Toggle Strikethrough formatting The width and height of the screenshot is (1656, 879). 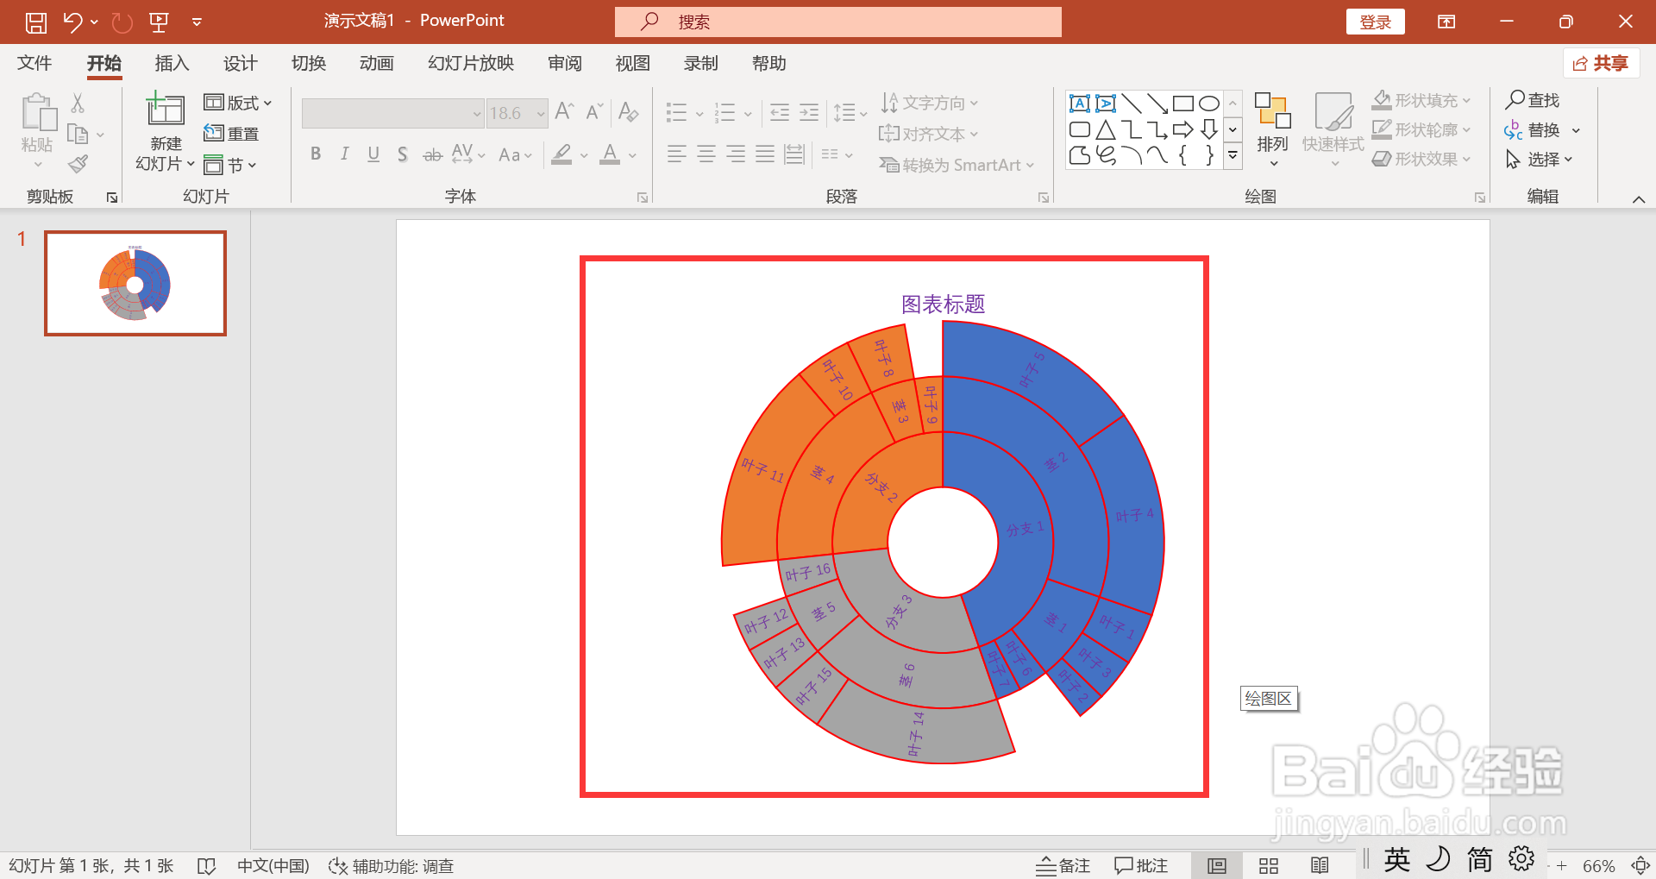432,154
